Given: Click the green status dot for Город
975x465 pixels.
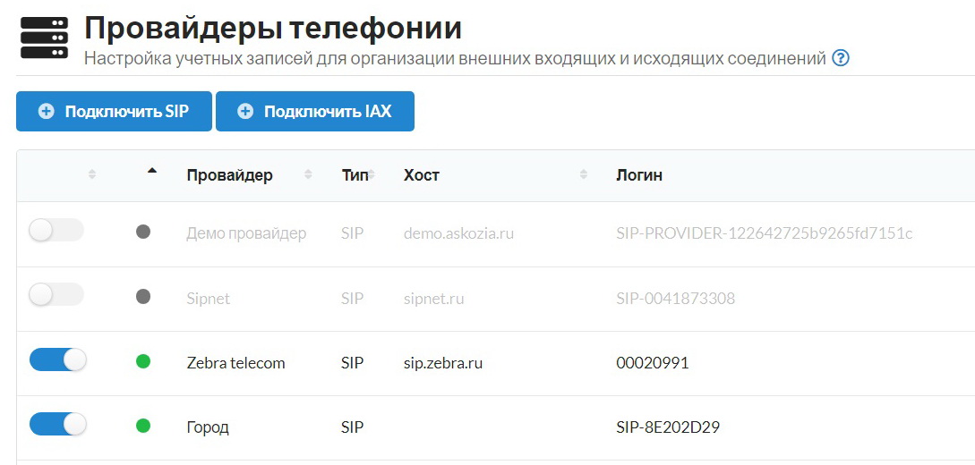Looking at the screenshot, I should [143, 427].
